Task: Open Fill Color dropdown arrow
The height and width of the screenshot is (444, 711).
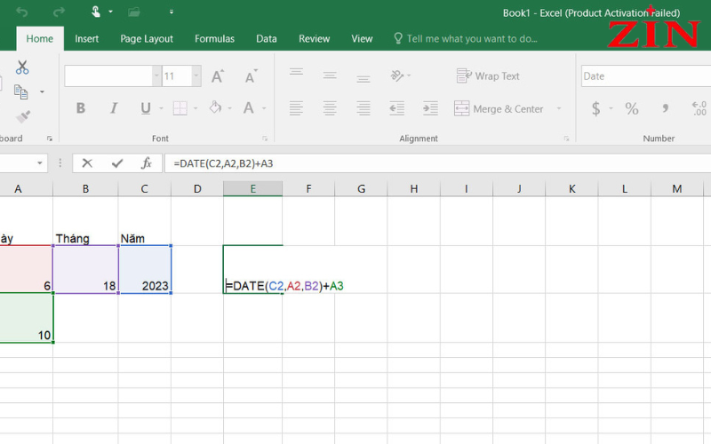Action: tap(230, 108)
